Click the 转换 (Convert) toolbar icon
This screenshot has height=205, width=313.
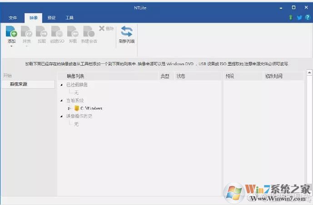pos(26,31)
